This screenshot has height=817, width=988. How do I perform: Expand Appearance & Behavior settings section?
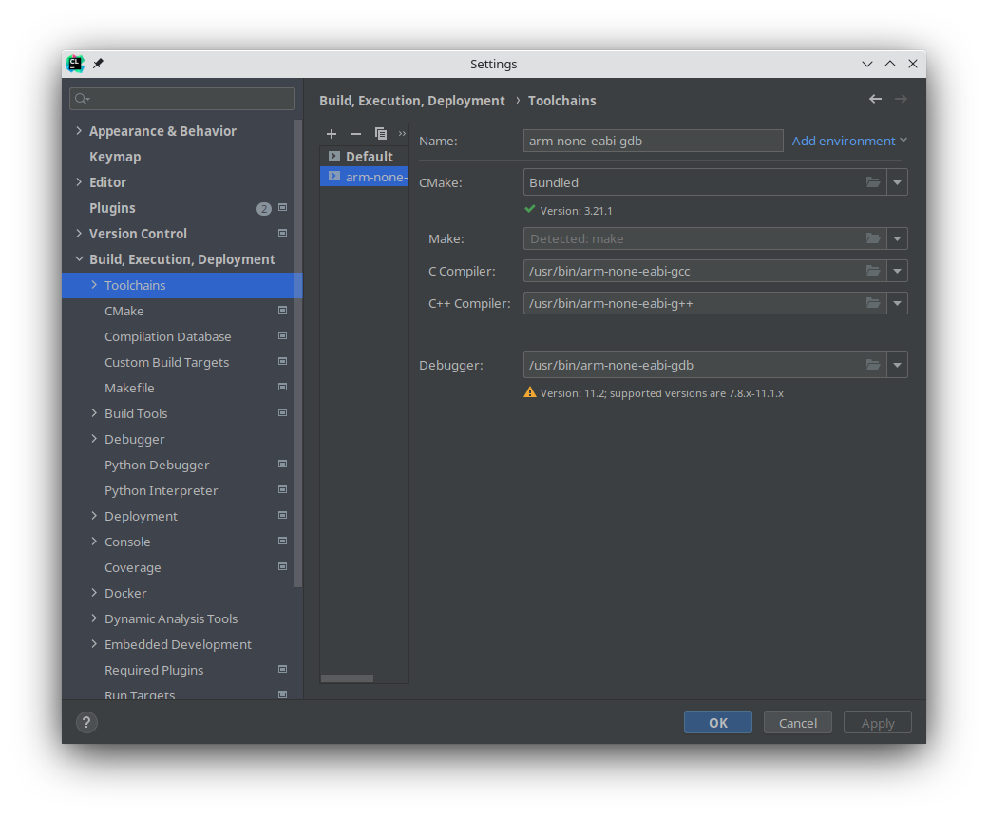79,131
